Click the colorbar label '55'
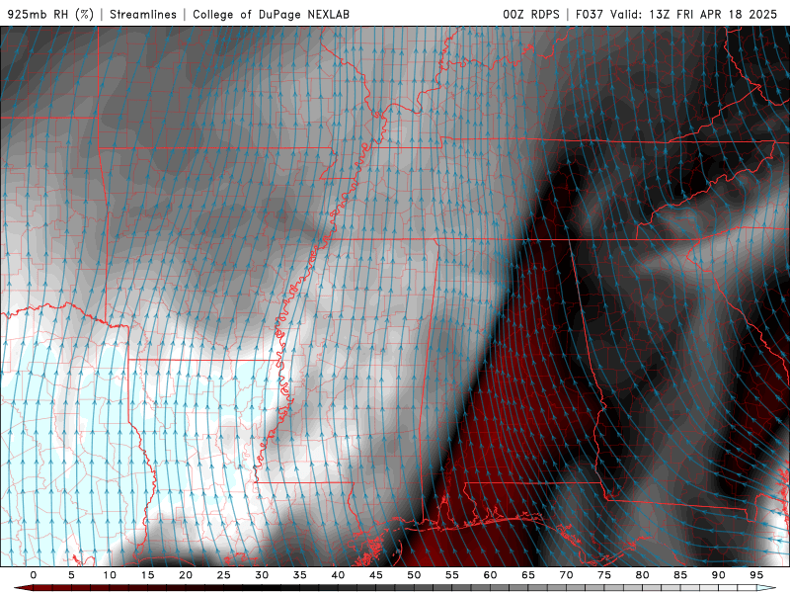 452,575
